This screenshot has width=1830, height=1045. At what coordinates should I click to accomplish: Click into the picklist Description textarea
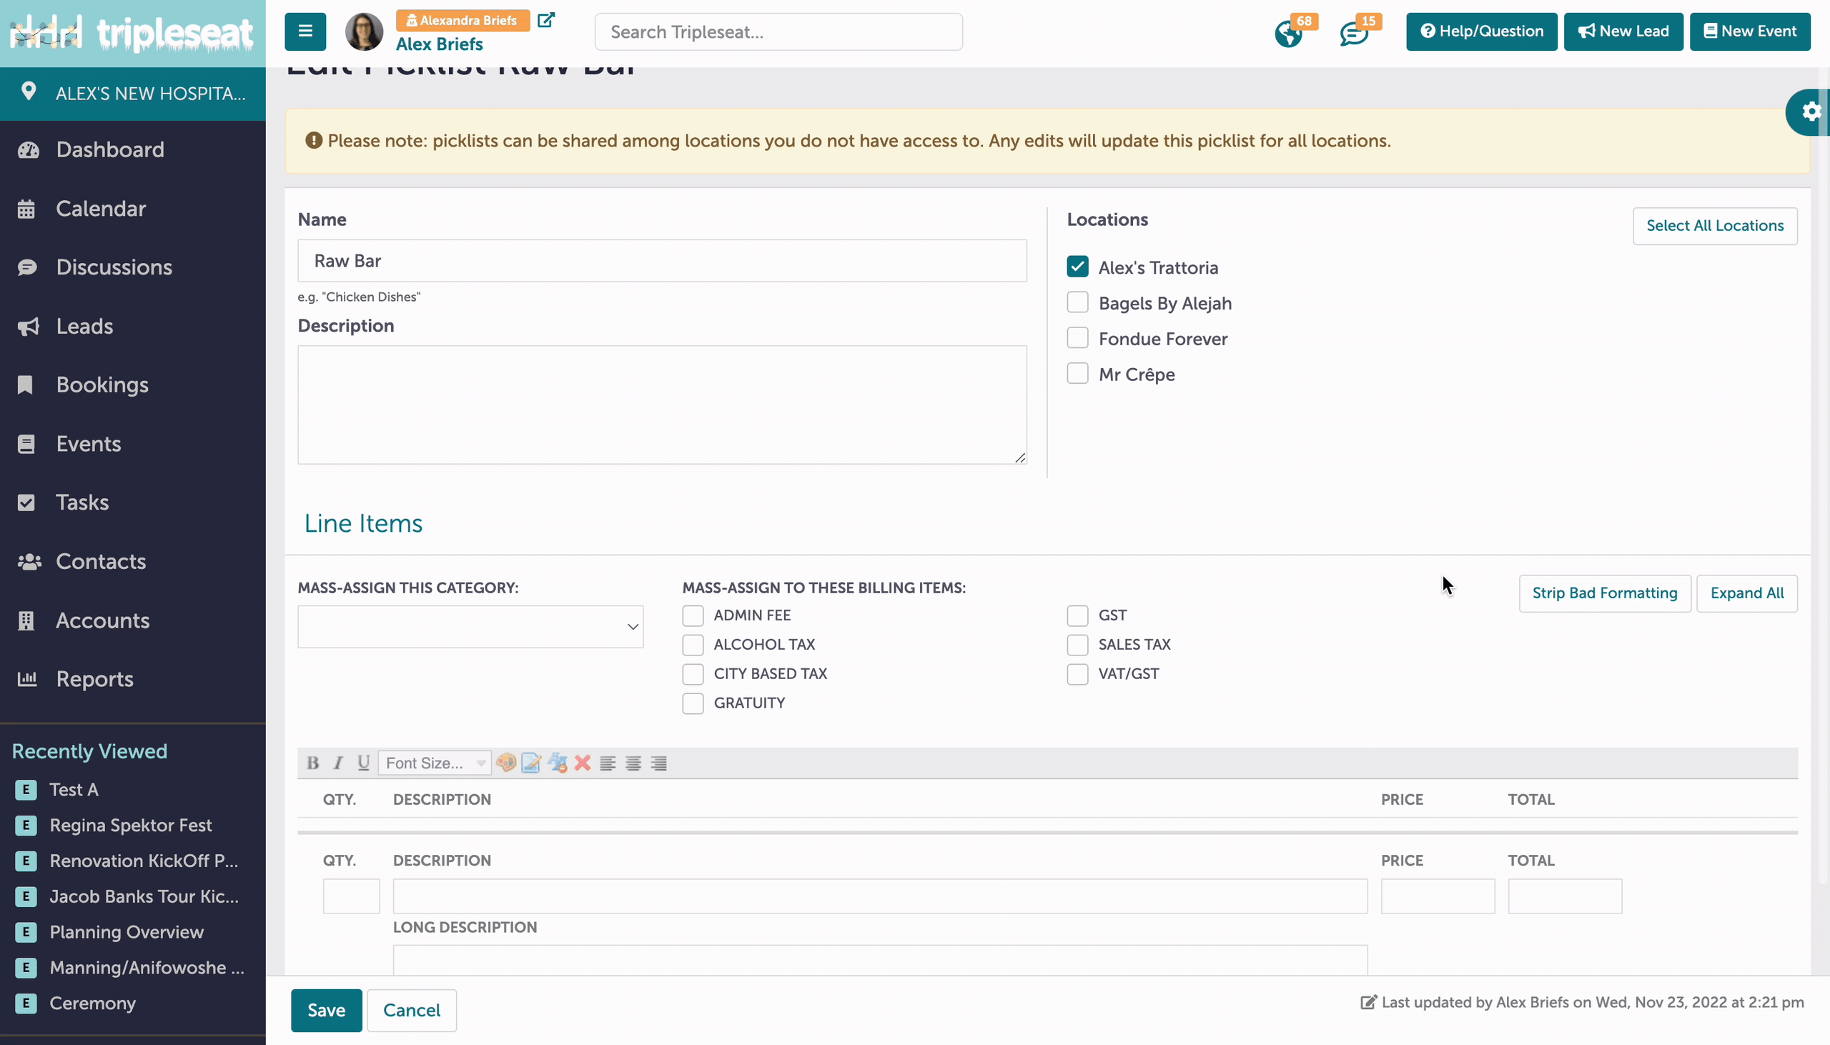coord(663,405)
